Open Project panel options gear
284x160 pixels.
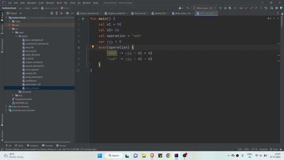click(x=67, y=13)
